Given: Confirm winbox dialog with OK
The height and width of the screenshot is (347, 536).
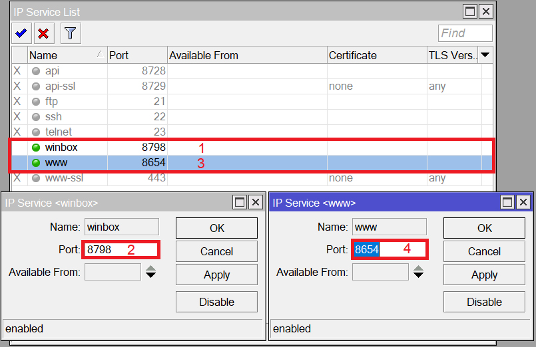Looking at the screenshot, I should click(216, 228).
